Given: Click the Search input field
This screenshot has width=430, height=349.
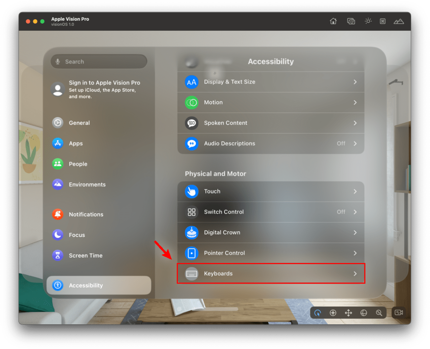Looking at the screenshot, I should 99,62.
